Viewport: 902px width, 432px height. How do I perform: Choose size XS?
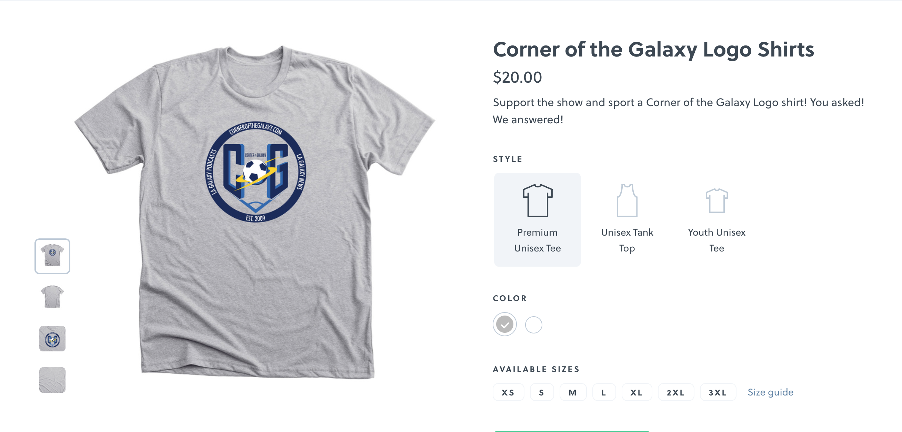(508, 392)
